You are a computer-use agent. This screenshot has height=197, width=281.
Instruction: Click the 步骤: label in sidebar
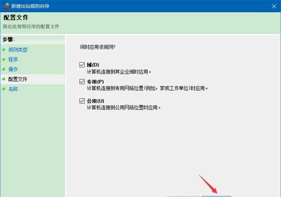(9, 39)
